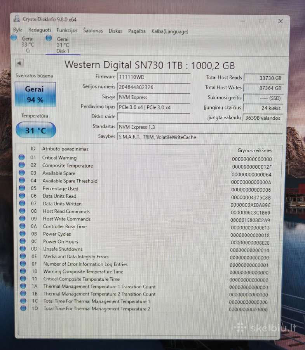Click the CrystalDiskInfo app icon in title bar
Image resolution: width=305 pixels, height=350 pixels.
(17, 19)
